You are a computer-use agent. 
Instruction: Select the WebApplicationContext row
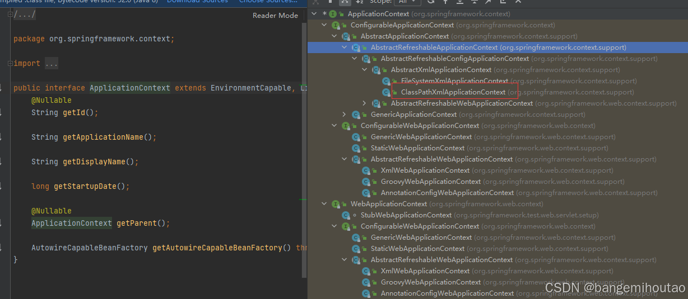pos(498,204)
